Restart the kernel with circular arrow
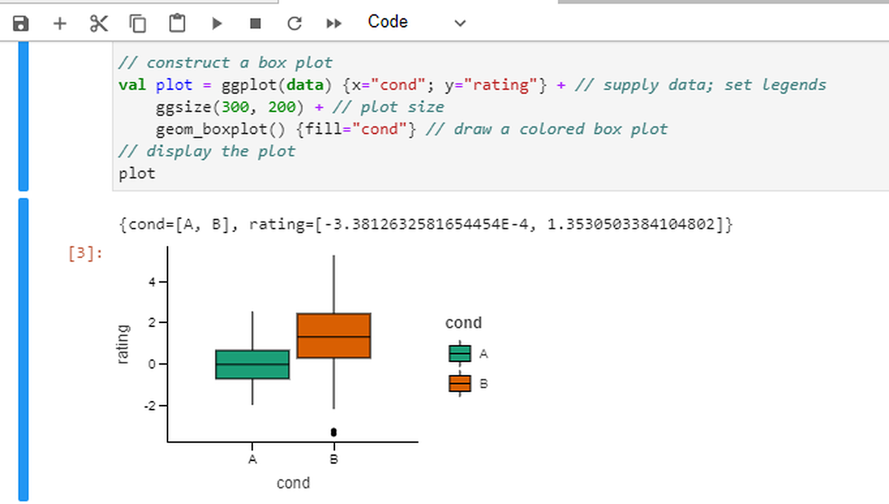 295,23
